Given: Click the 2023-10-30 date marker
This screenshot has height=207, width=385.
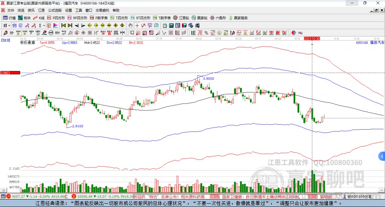Looking at the screenshot, I should point(312,38).
